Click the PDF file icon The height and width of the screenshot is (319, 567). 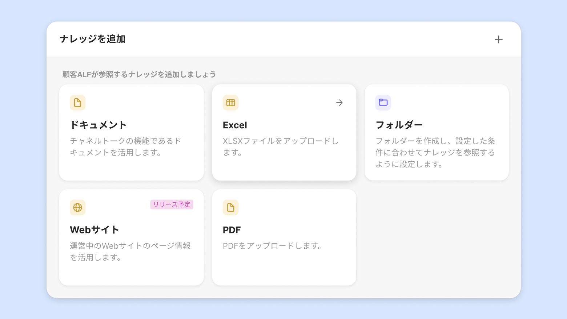230,207
